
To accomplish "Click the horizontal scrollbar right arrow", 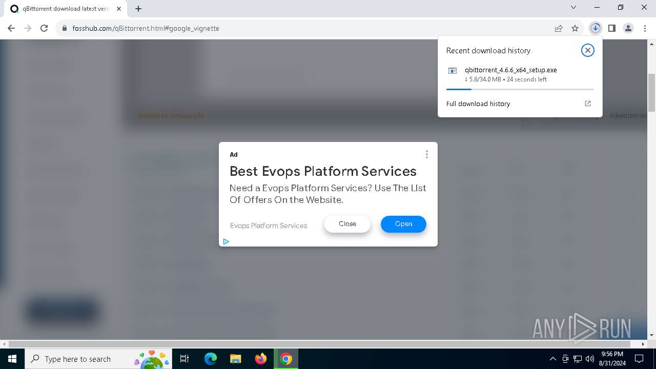I will pyautogui.click(x=644, y=344).
